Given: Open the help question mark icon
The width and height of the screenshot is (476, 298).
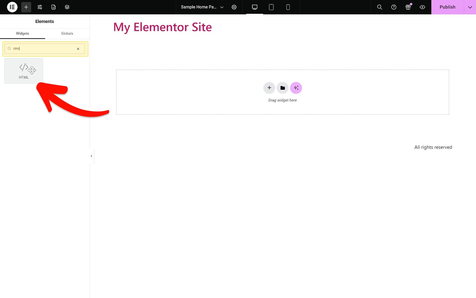Looking at the screenshot, I should (x=394, y=7).
